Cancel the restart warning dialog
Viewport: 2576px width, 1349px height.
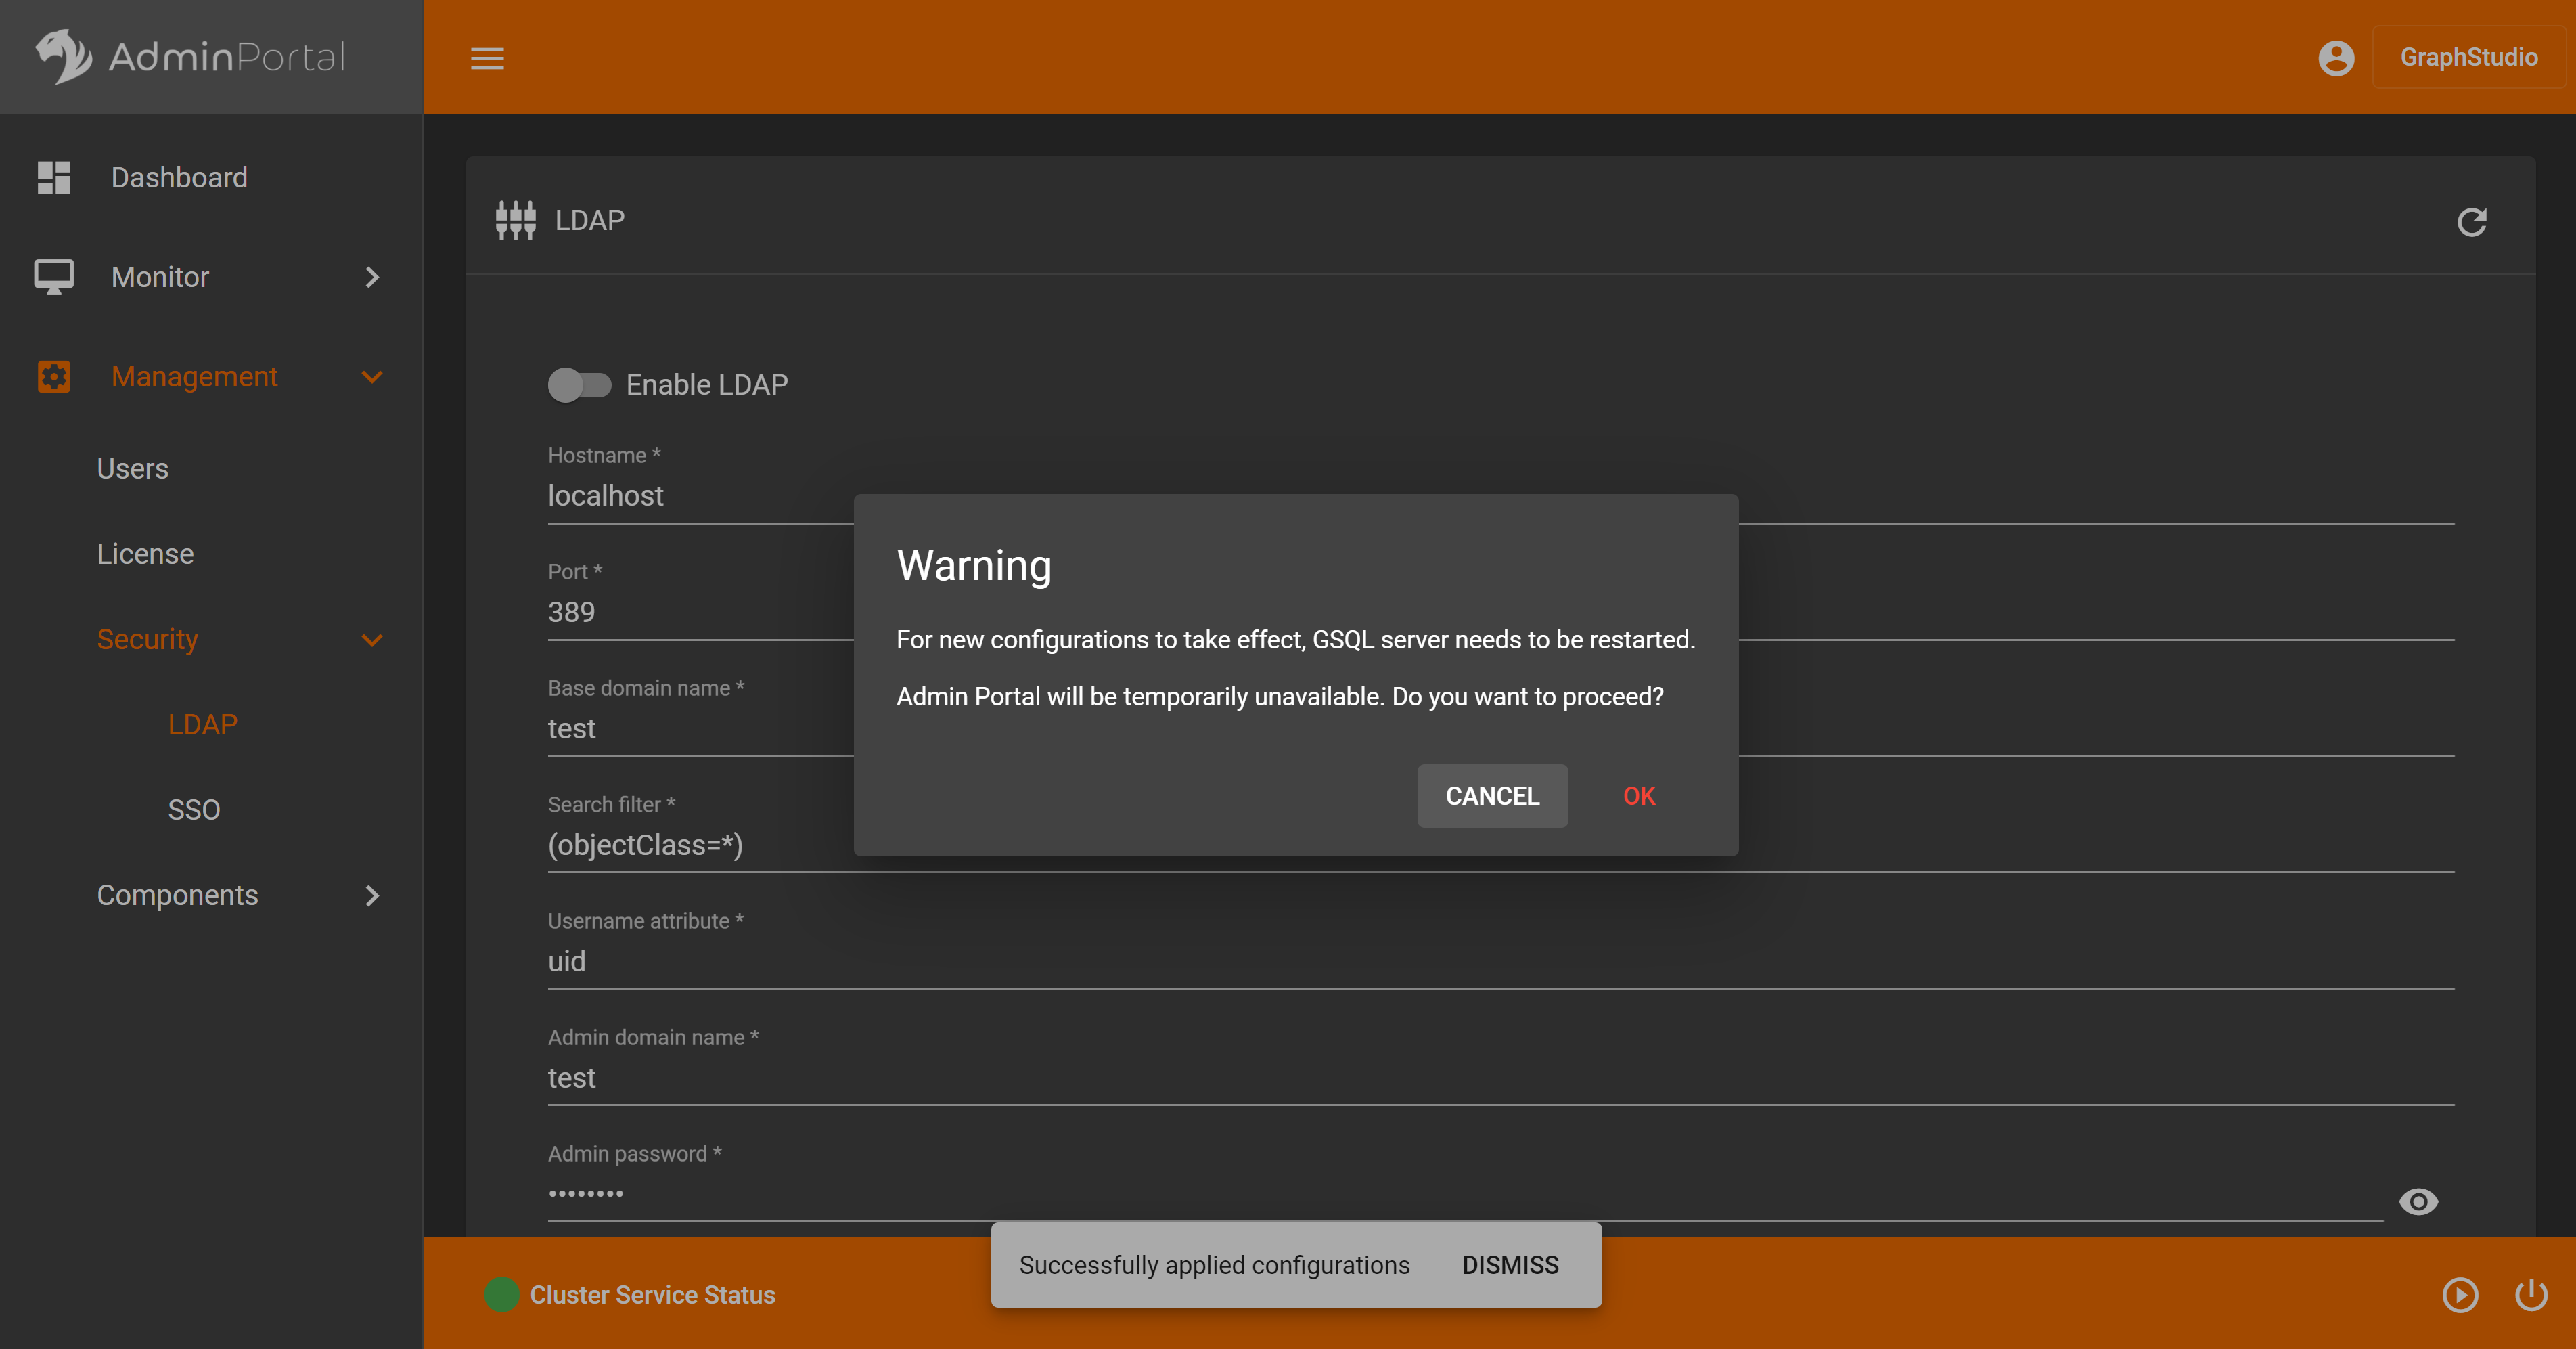[1492, 796]
